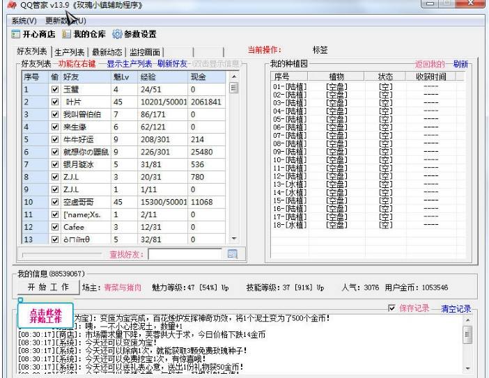Open 我的仓库 warehouse icon

(68, 34)
